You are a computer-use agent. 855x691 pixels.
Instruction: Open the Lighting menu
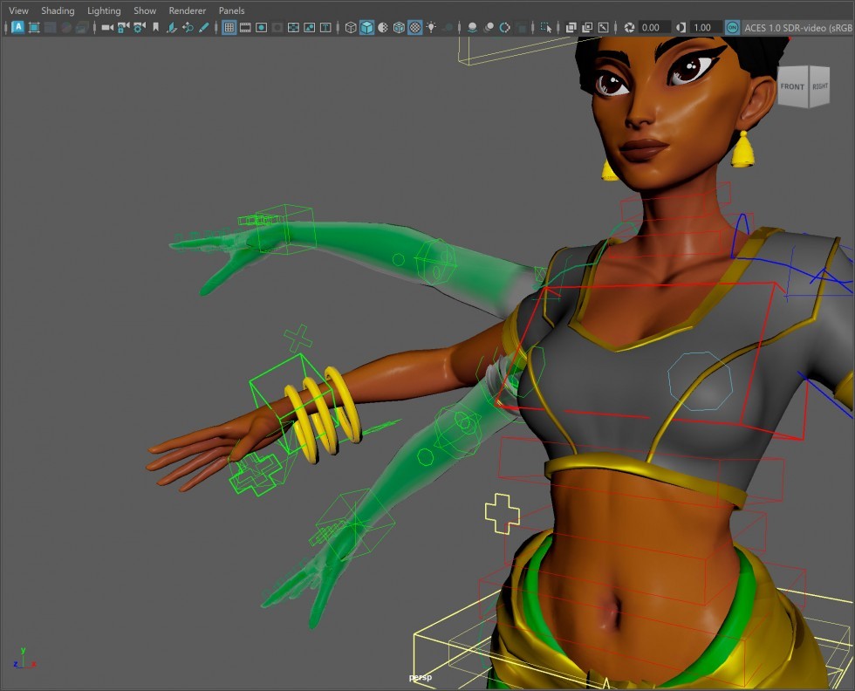click(104, 10)
